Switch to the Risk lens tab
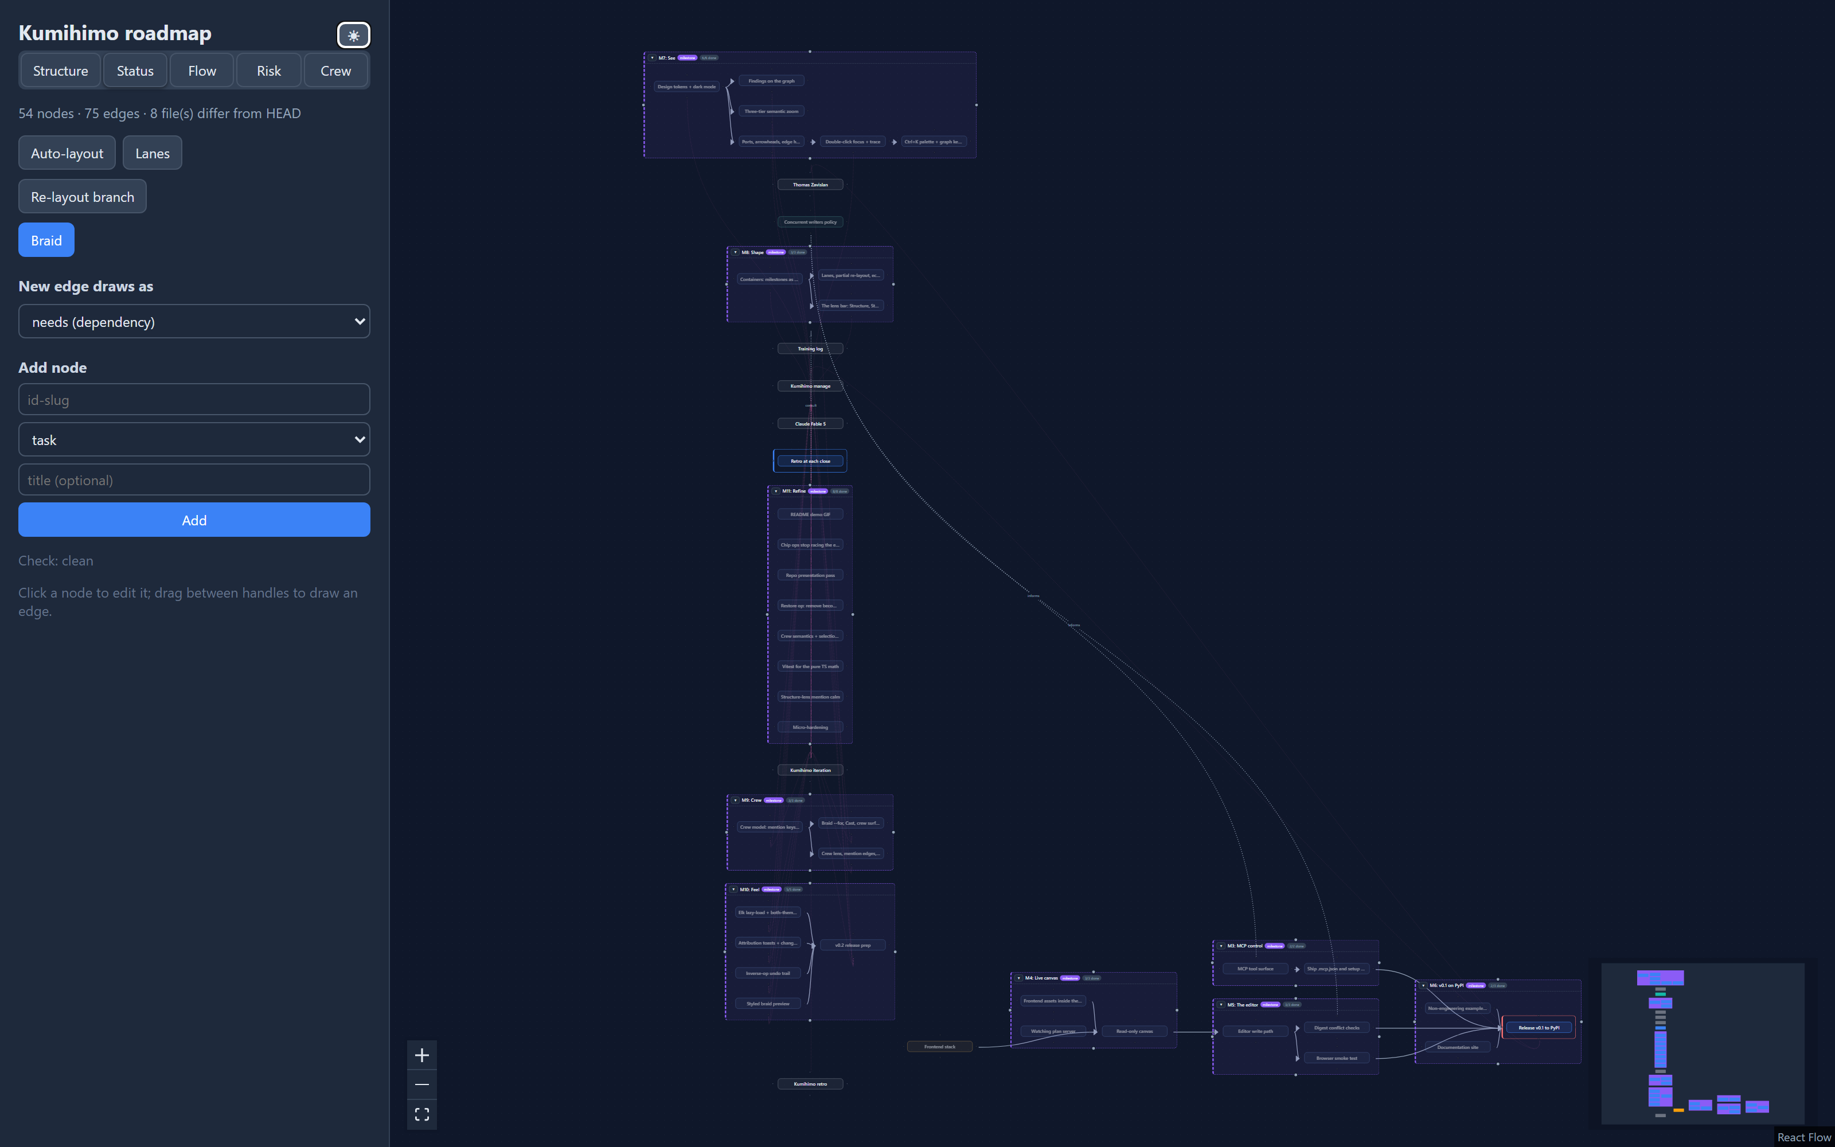1835x1147 pixels. point(268,71)
